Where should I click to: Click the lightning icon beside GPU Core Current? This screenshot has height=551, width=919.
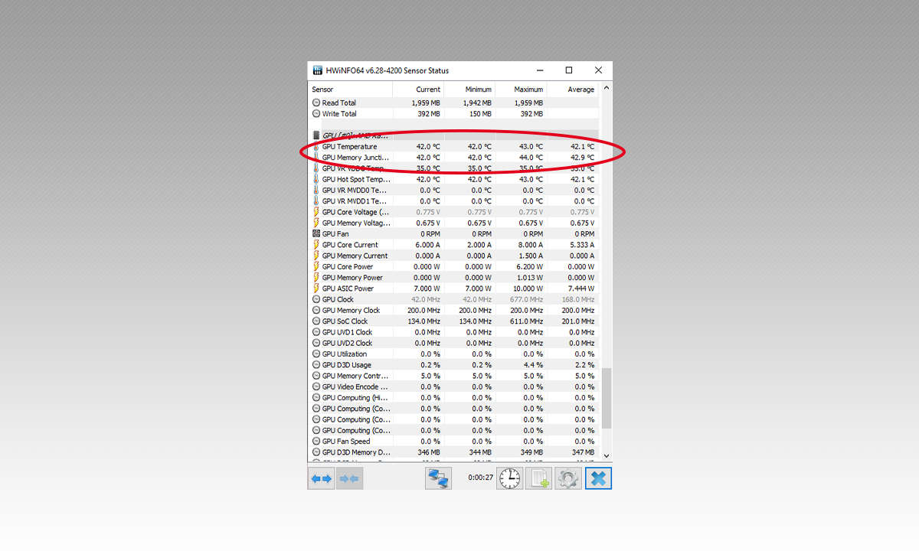coord(316,245)
